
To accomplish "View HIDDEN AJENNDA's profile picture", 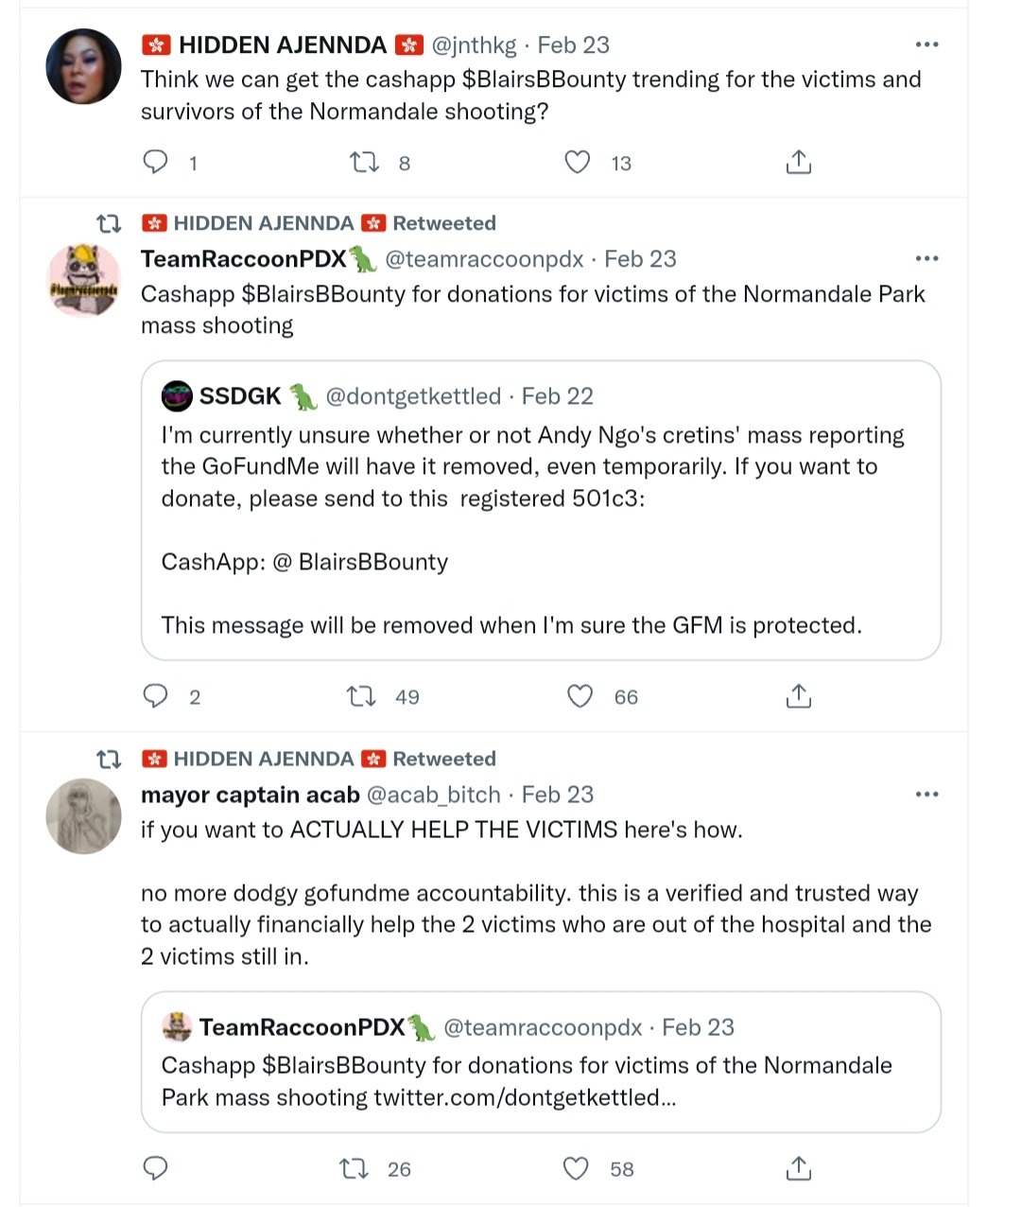I will coord(84,66).
